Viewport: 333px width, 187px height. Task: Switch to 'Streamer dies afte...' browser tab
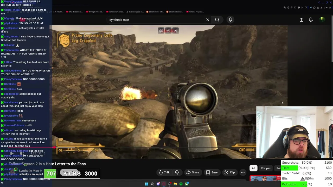point(155,12)
